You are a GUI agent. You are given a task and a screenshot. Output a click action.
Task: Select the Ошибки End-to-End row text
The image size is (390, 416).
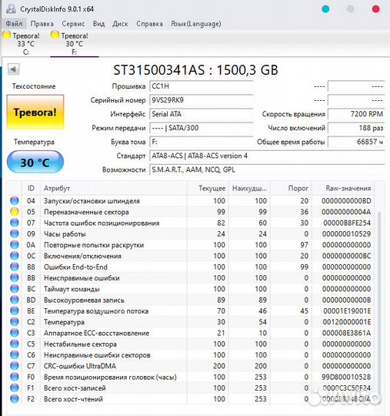click(75, 267)
